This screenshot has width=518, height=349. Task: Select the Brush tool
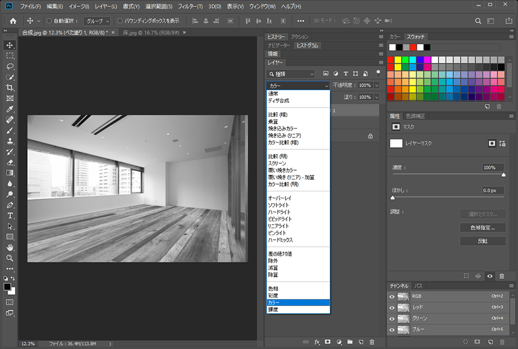click(10, 131)
